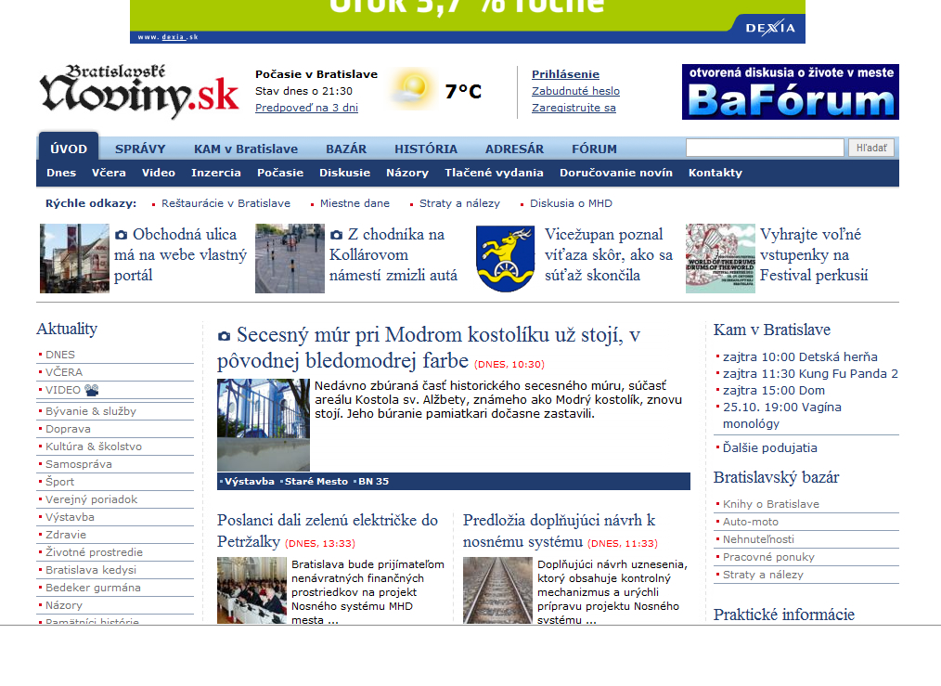Open quick link Diskusia o MHD

[572, 203]
